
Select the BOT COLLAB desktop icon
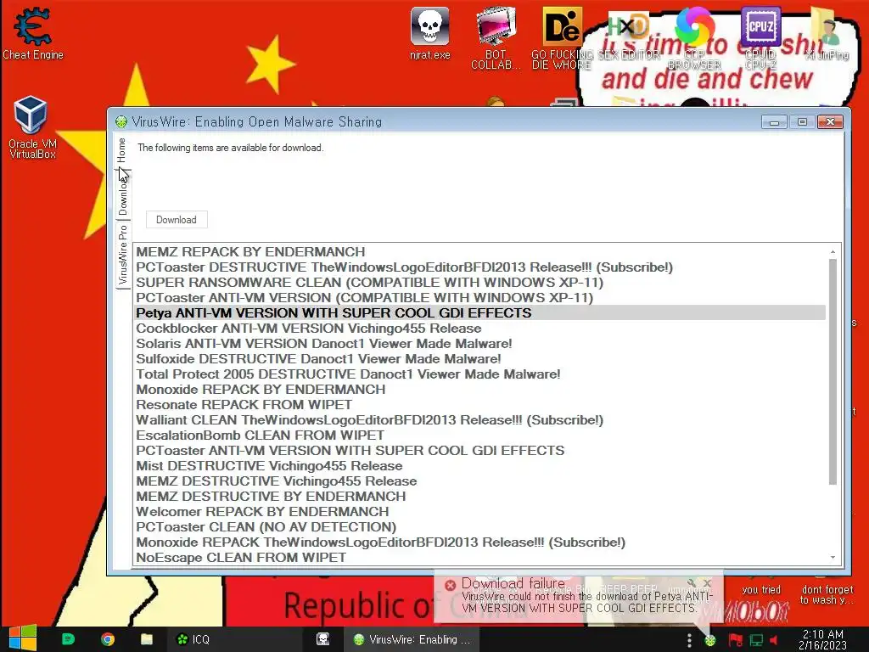[x=496, y=37]
